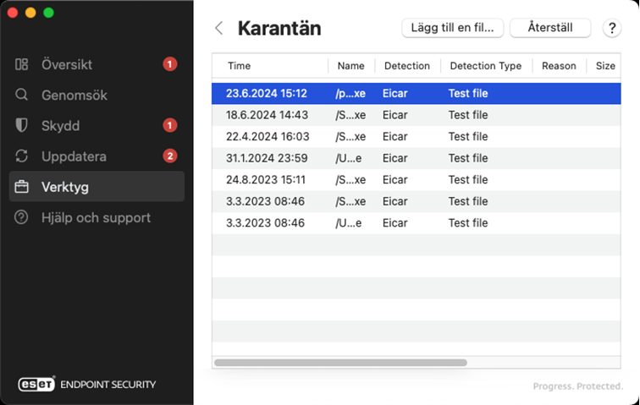Image resolution: width=640 pixels, height=405 pixels.
Task: Select the row dated 24.8.2023 15:11
Action: (x=417, y=180)
